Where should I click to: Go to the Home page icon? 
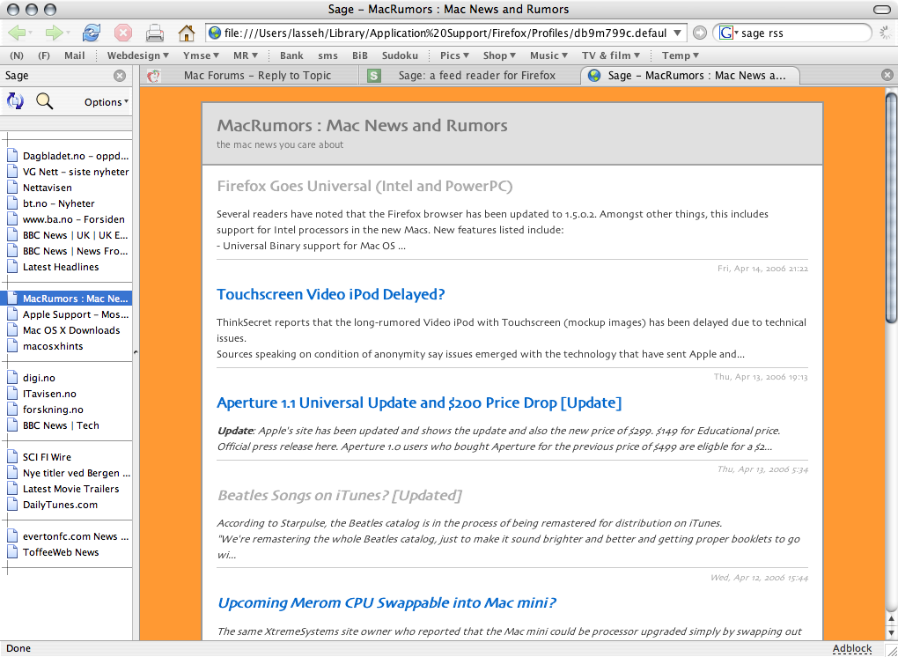(186, 33)
